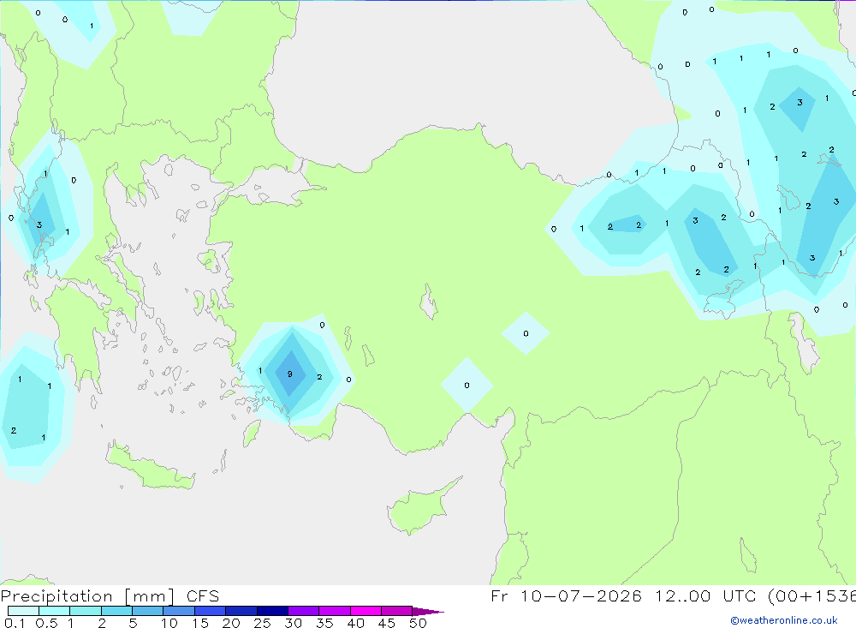Click the '50' legend scale label
Viewport: 856px width, 628px height.
coord(418,623)
